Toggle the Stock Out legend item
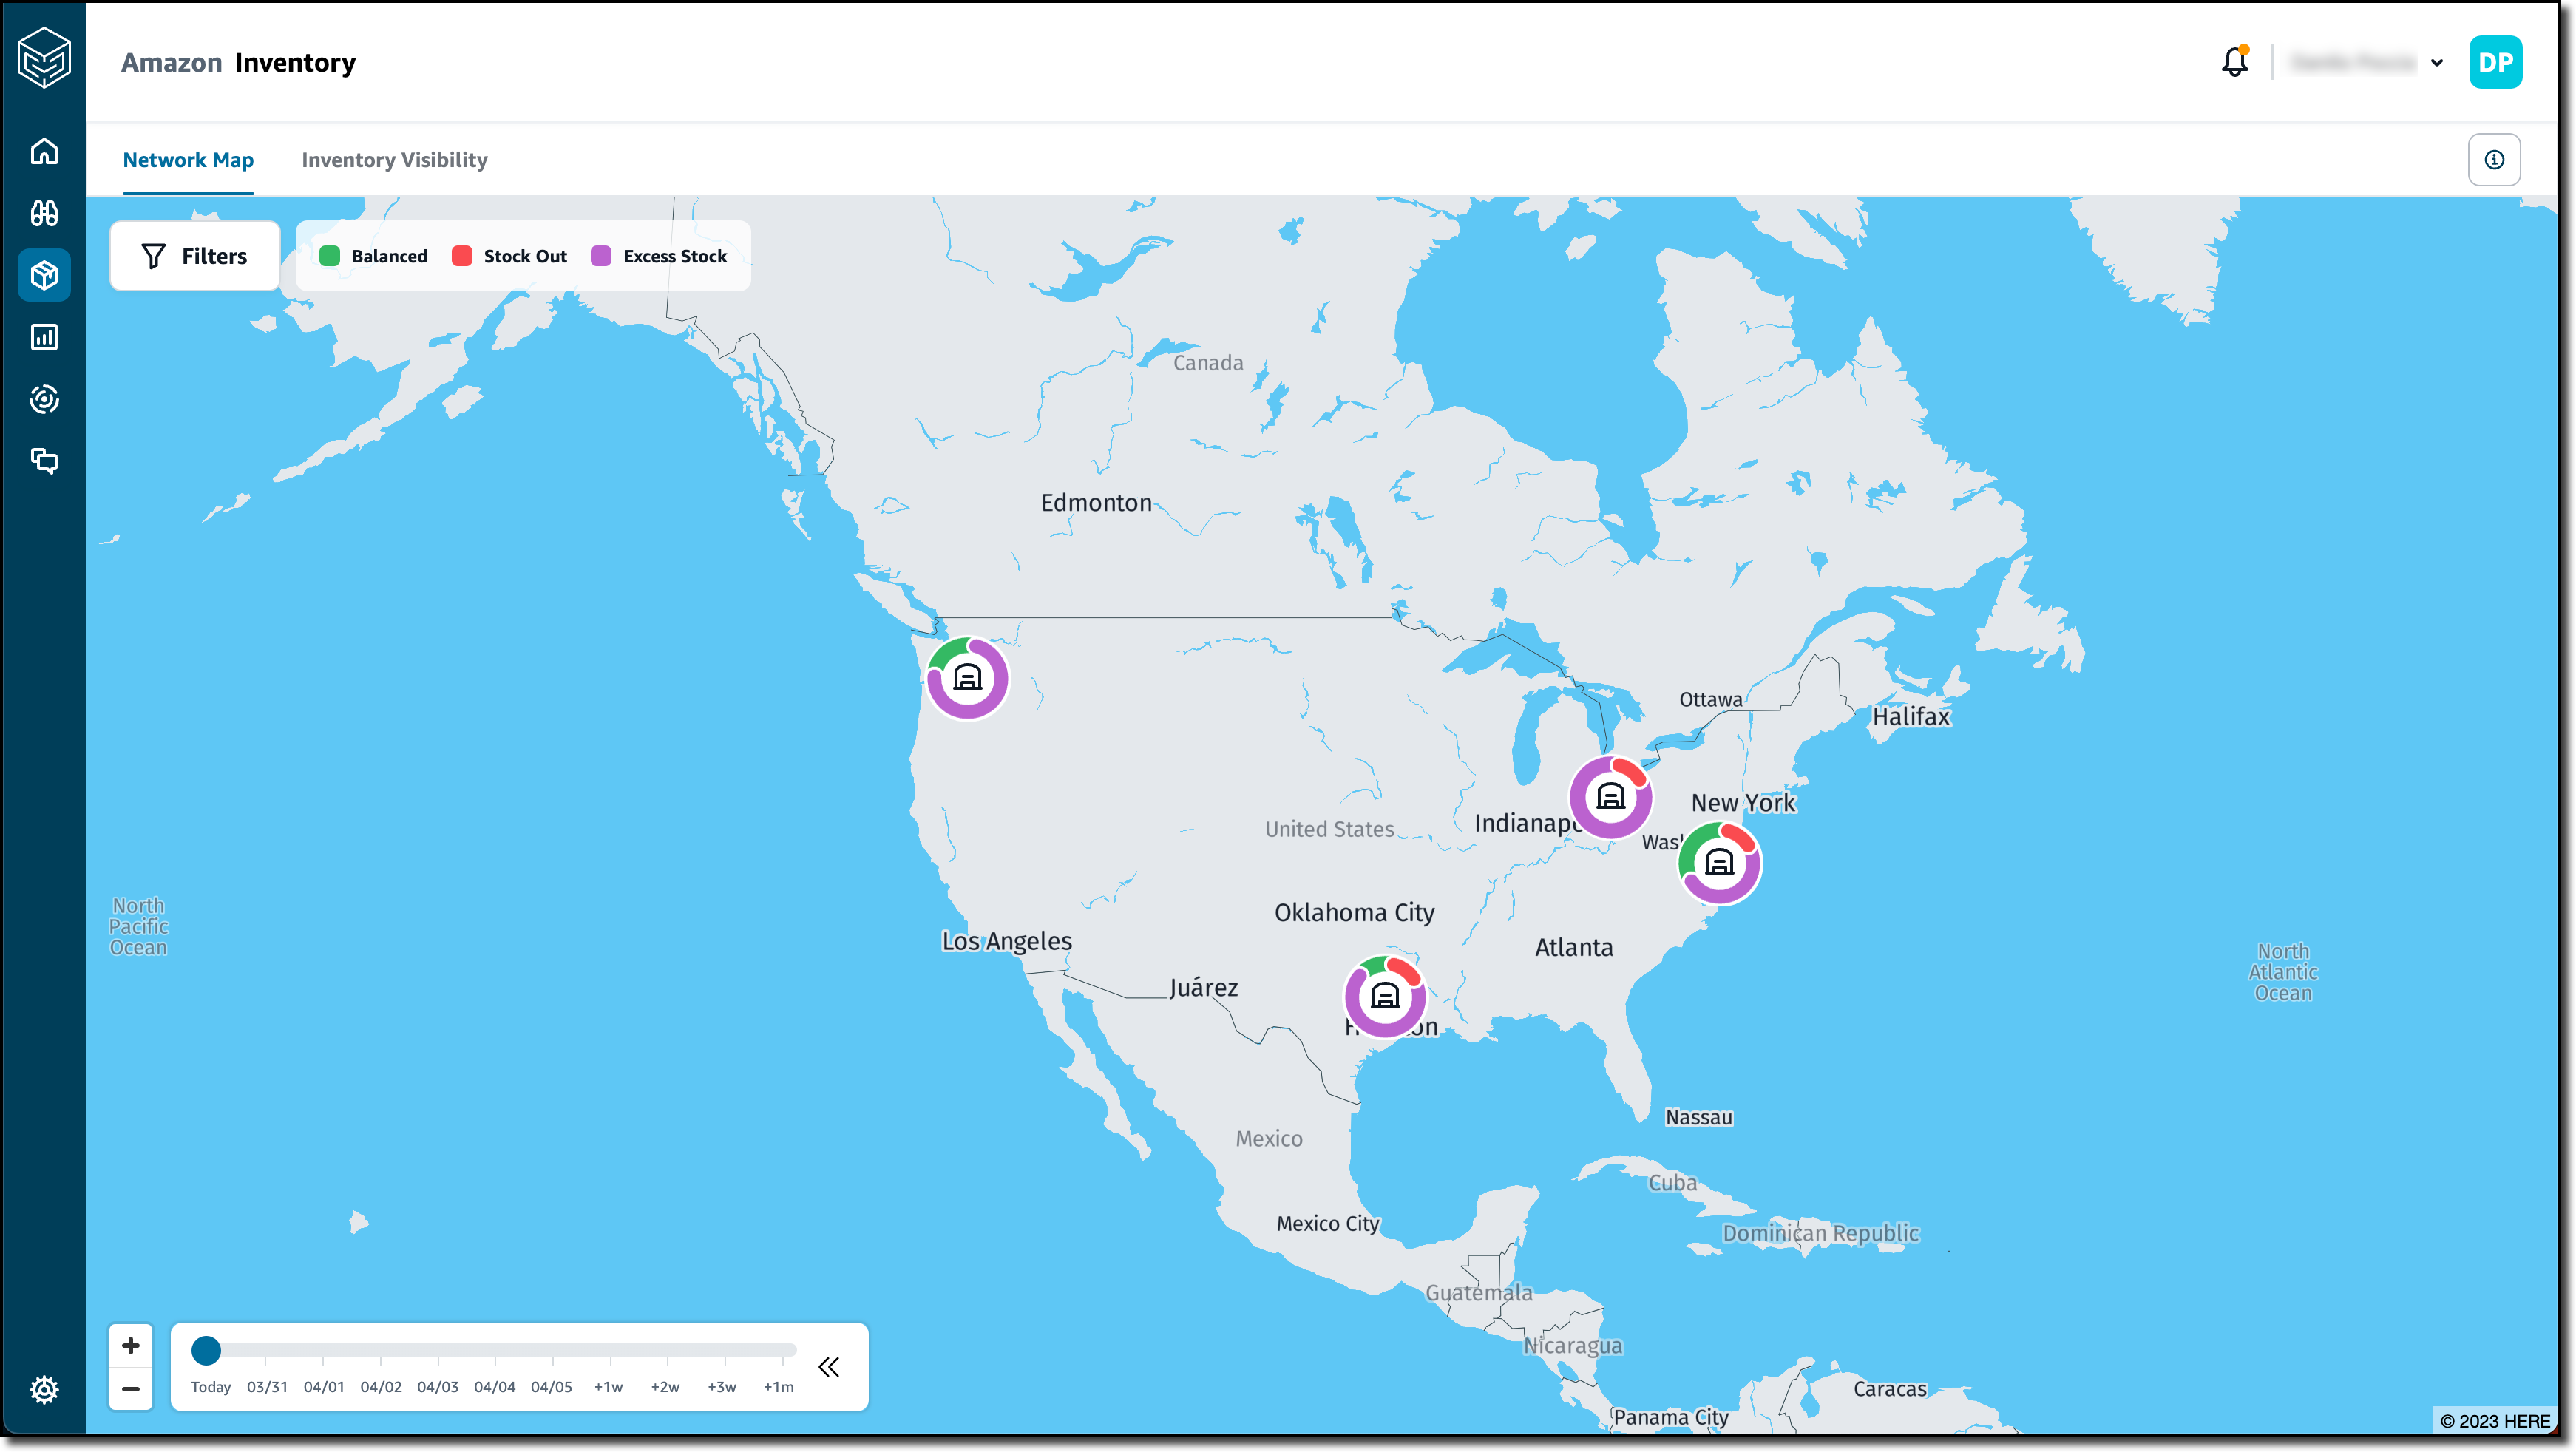2576x1452 pixels. [x=509, y=256]
